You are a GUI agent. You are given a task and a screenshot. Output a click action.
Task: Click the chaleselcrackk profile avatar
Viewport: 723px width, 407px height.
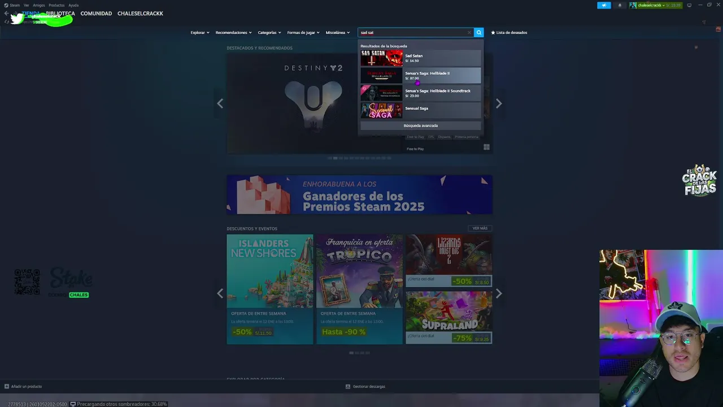point(633,5)
